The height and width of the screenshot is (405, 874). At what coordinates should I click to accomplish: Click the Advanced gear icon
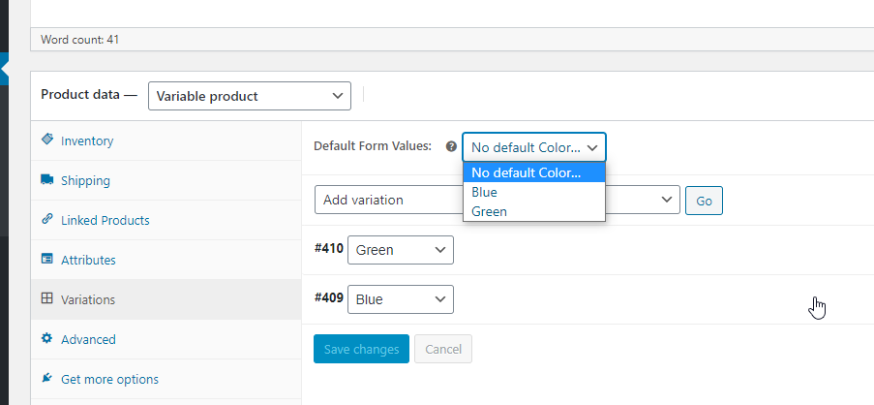point(46,339)
